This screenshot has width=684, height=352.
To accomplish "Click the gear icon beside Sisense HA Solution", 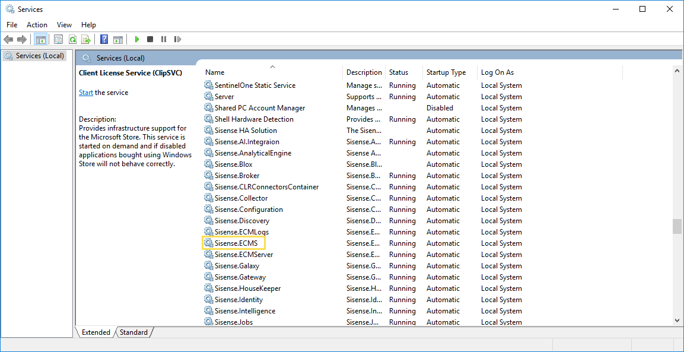I will pyautogui.click(x=209, y=130).
